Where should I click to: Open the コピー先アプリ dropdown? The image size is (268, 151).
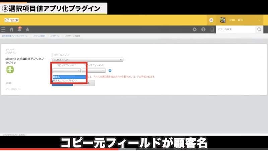coord(87,60)
